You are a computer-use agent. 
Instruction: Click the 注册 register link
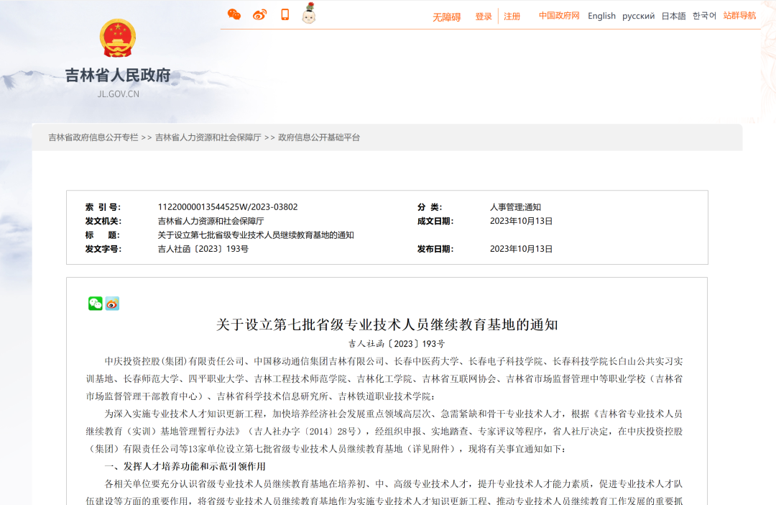point(512,17)
